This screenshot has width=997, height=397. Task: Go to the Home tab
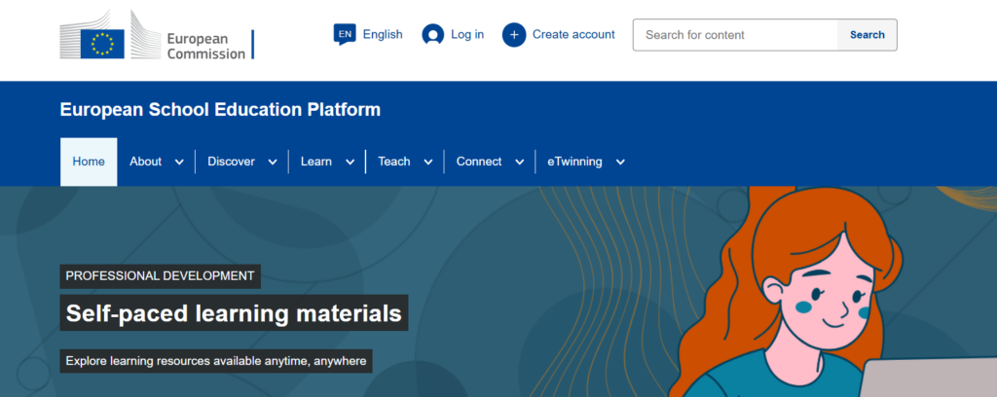pos(89,162)
